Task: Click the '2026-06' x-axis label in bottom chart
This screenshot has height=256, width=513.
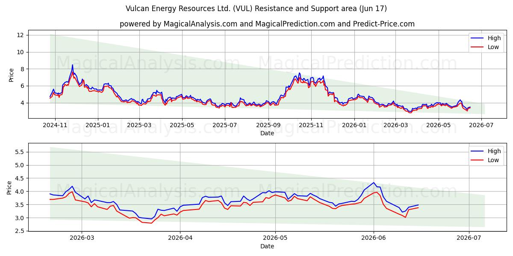Action: (374, 238)
